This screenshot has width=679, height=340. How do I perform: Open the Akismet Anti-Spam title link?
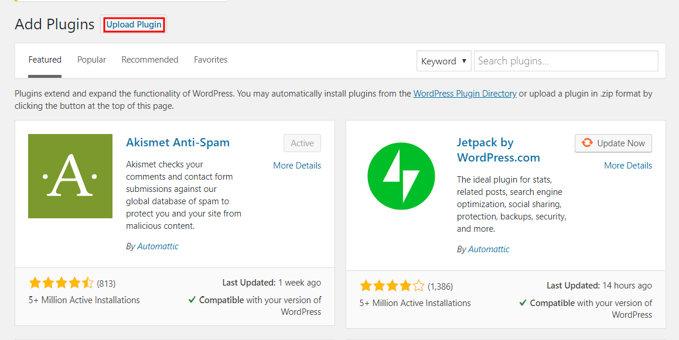click(x=178, y=142)
